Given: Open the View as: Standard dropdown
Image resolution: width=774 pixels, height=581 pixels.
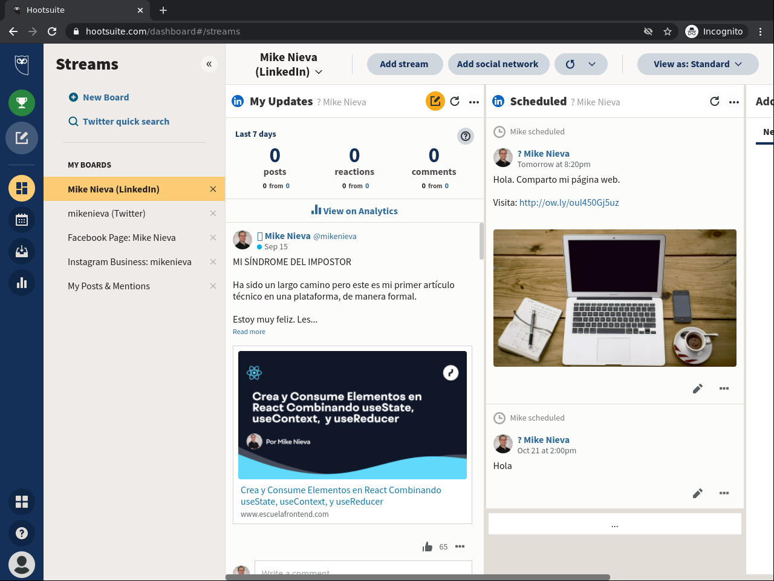Looking at the screenshot, I should click(x=698, y=64).
